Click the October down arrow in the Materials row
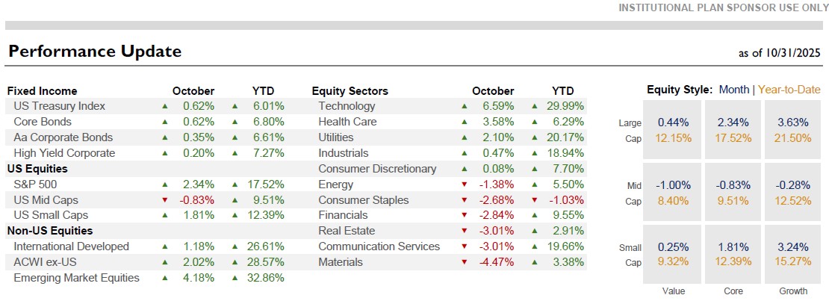The width and height of the screenshot is (829, 301). click(464, 262)
